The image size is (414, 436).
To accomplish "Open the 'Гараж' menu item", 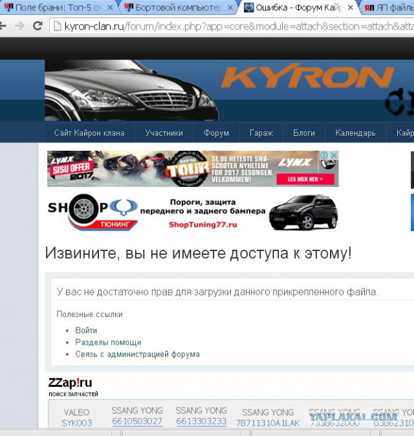I will click(261, 133).
